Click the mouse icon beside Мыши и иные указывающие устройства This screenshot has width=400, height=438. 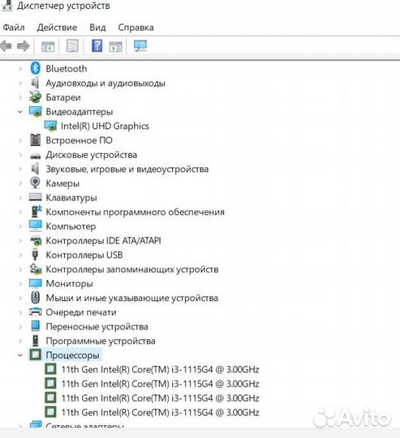(x=35, y=297)
